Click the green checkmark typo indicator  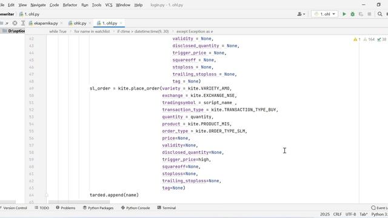tap(381, 39)
